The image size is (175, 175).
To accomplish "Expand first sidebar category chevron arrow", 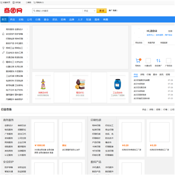I will [27, 29].
